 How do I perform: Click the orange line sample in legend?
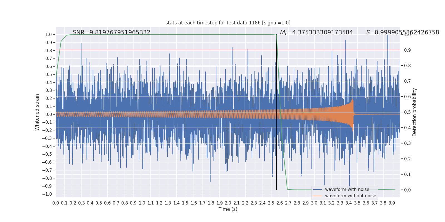tap(317, 196)
